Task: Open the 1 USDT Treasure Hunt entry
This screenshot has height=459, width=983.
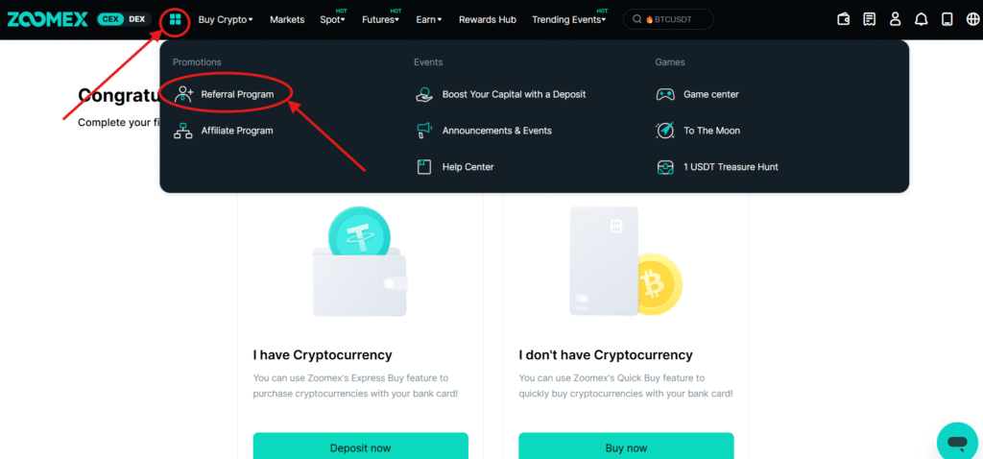Action: click(730, 167)
